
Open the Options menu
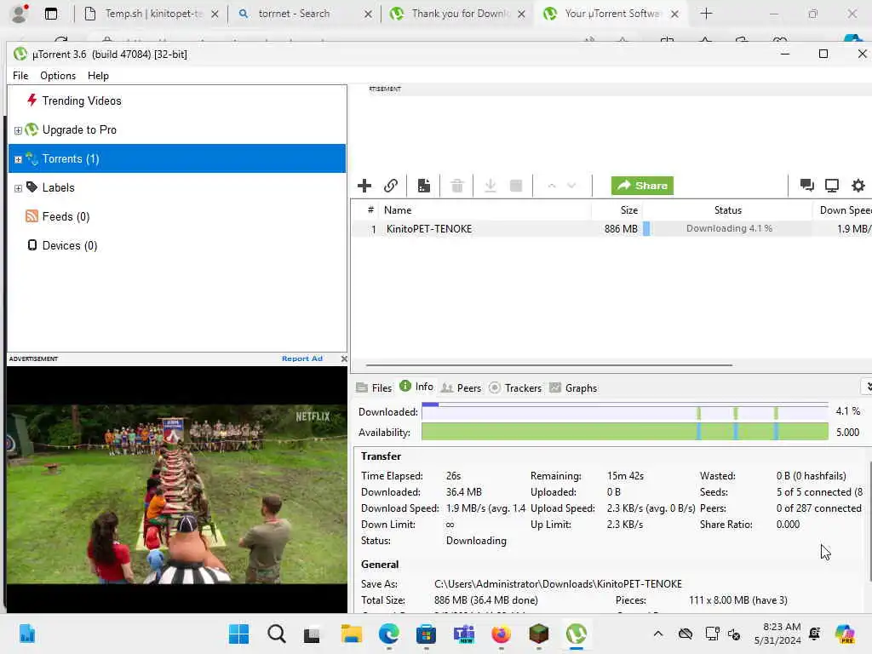click(58, 76)
